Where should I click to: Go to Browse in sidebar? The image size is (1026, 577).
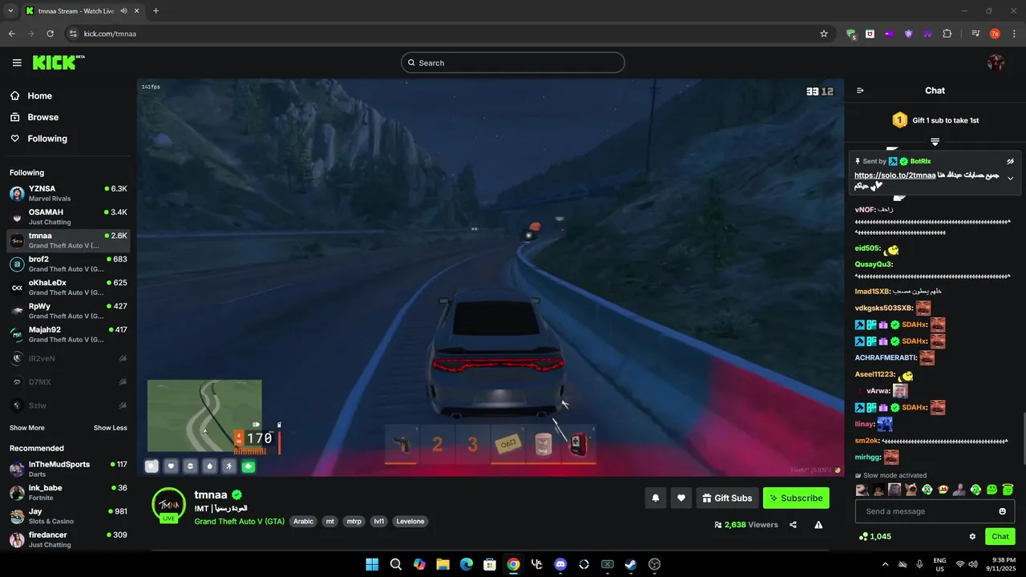(x=68, y=117)
